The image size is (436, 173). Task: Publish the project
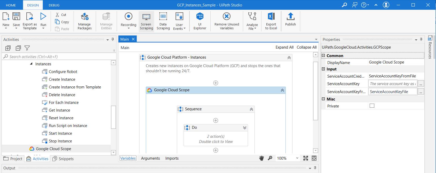[x=290, y=19]
